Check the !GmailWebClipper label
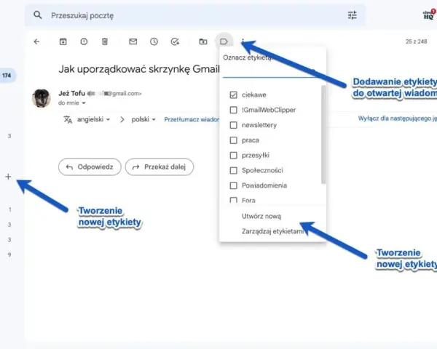This screenshot has width=437, height=349. [234, 110]
